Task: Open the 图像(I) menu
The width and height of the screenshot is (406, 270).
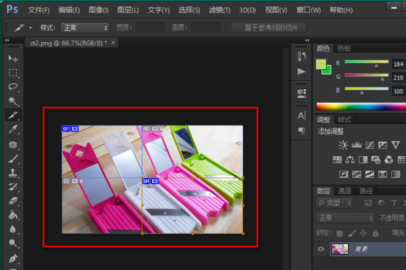Action: 99,10
